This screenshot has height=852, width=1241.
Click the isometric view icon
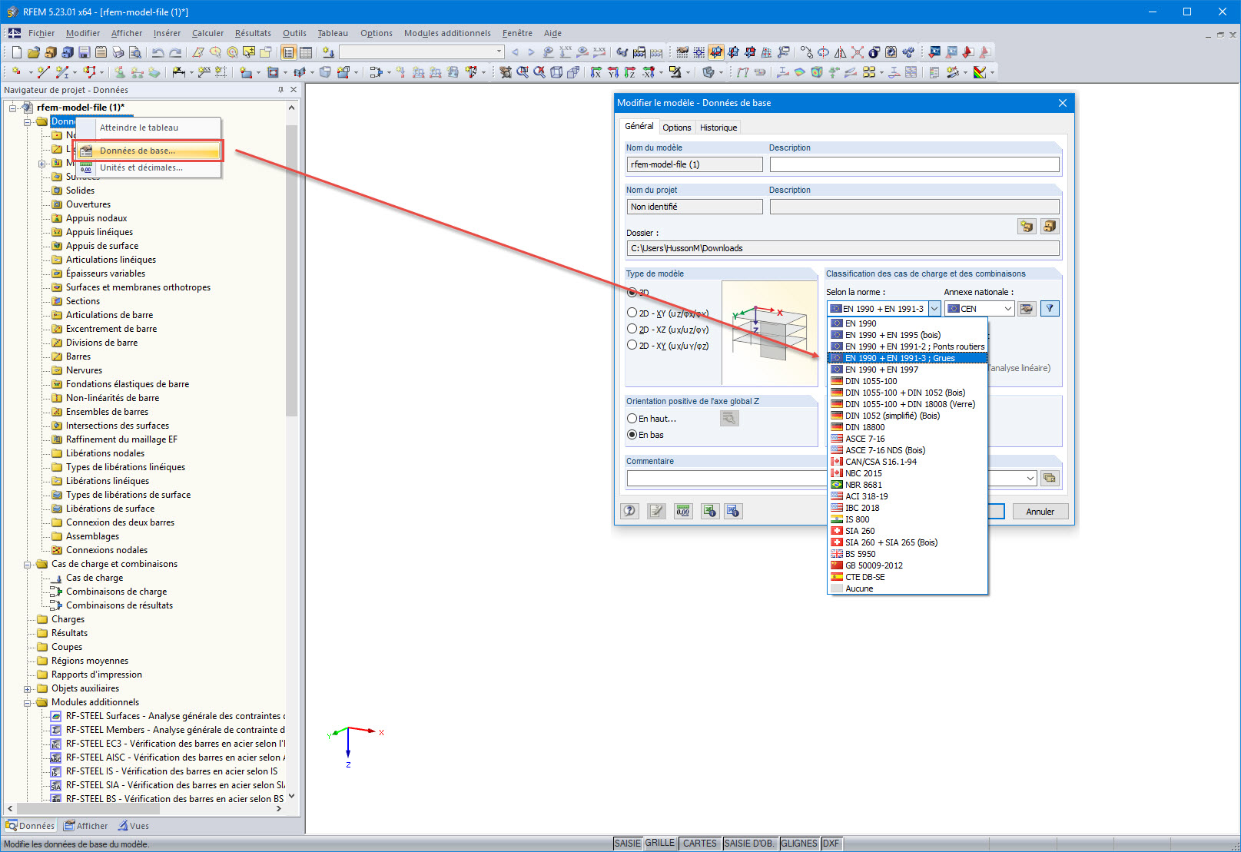click(556, 72)
